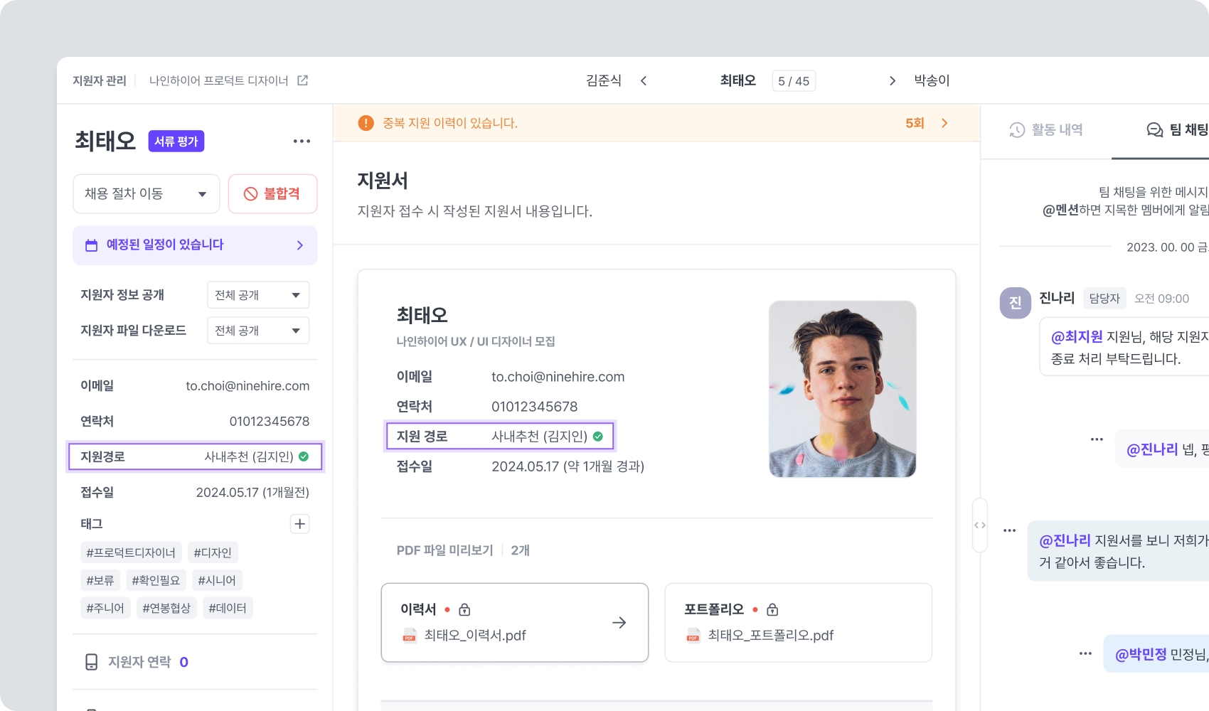Go to previous applicant with left chevron
Image resolution: width=1209 pixels, height=711 pixels.
click(644, 81)
